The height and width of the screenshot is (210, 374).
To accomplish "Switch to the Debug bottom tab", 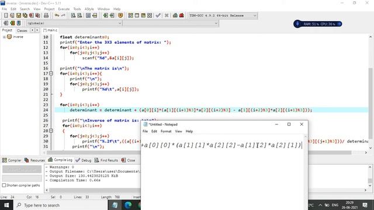I will 84,160.
